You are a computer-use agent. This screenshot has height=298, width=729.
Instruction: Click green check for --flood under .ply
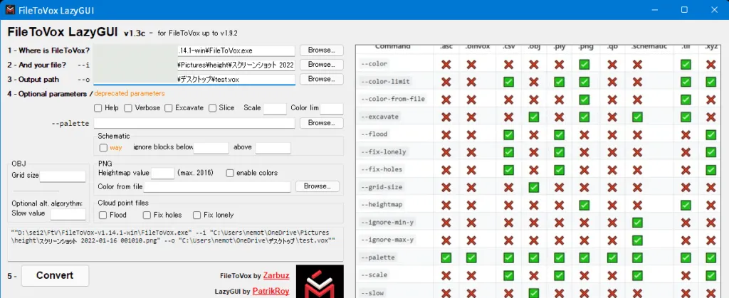pyautogui.click(x=560, y=134)
